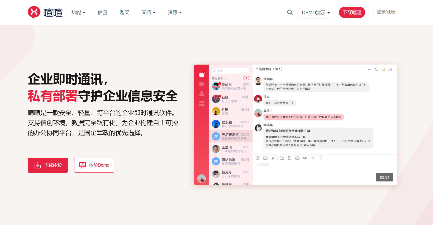Click the 体验Demo button

pos(94,165)
